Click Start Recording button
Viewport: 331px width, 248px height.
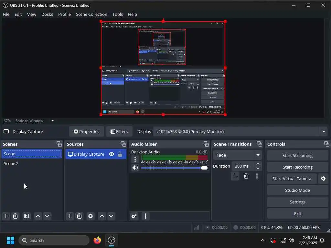click(x=297, y=167)
